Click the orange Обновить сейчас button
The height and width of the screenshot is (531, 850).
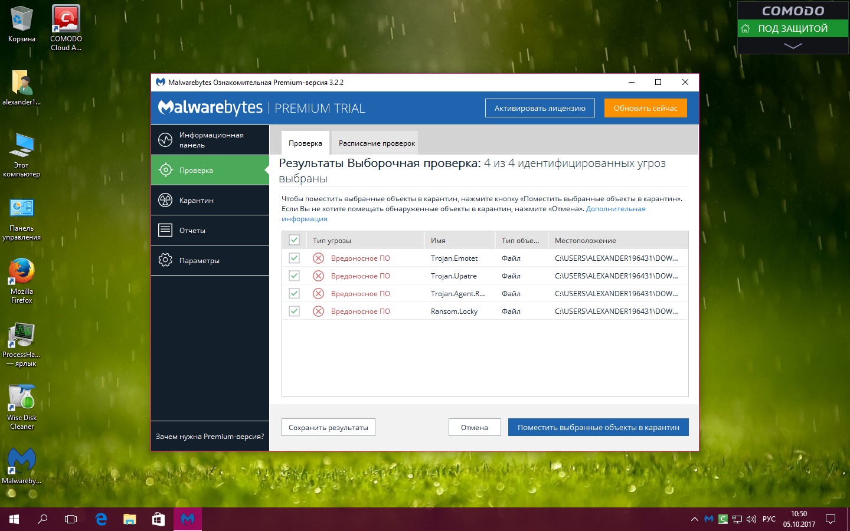(x=646, y=108)
